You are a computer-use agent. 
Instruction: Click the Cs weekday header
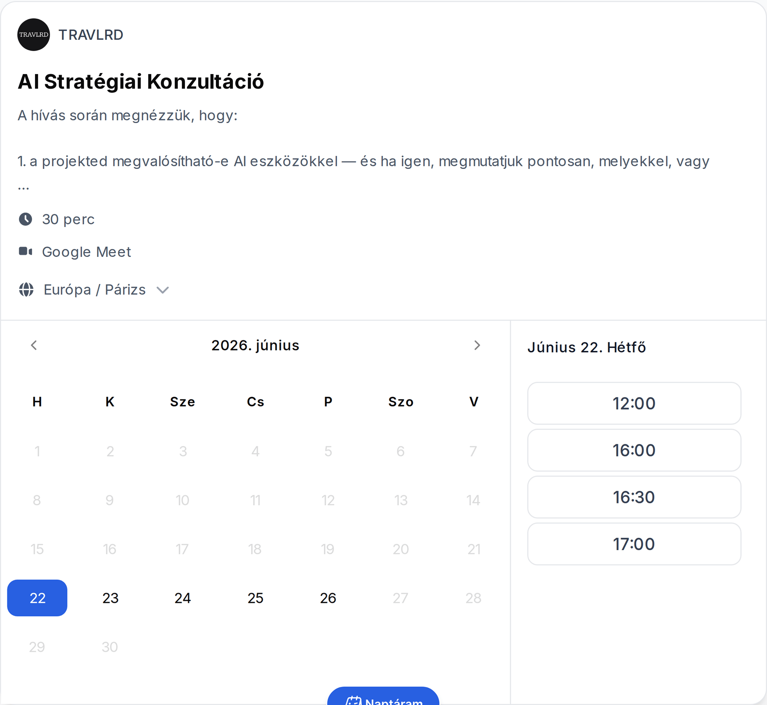(x=255, y=402)
